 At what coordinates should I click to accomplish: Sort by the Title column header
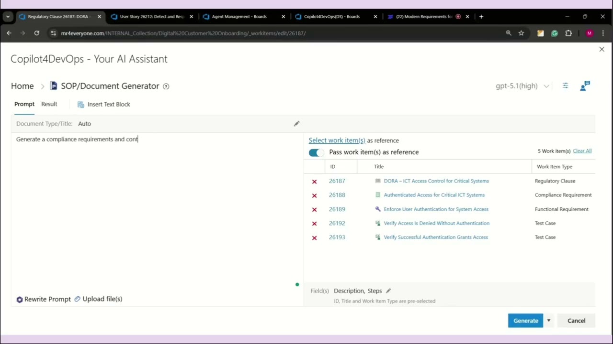pyautogui.click(x=379, y=167)
